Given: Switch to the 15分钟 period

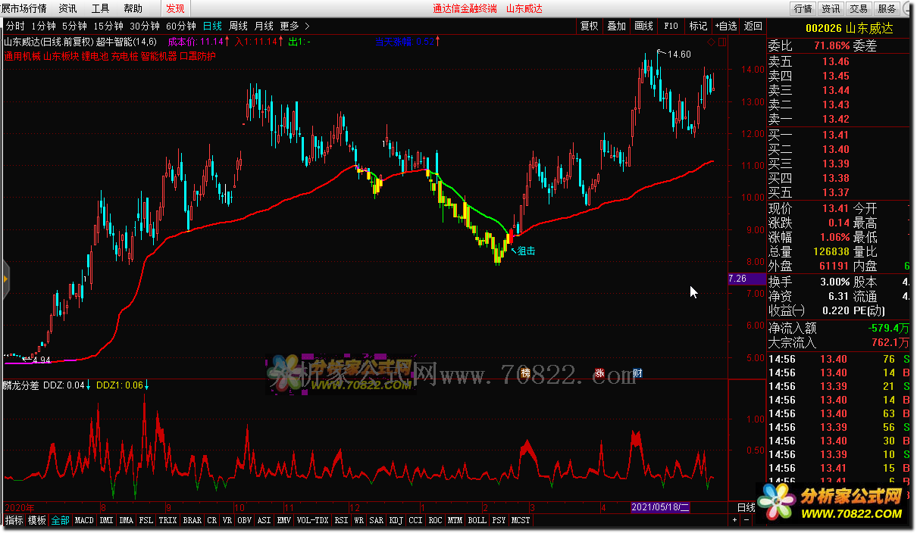Looking at the screenshot, I should [x=108, y=26].
